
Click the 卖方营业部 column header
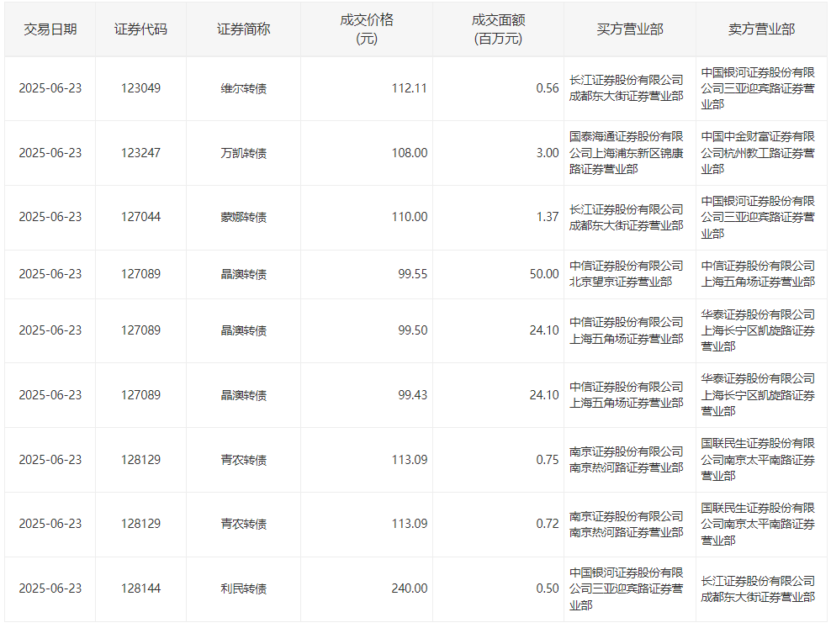pyautogui.click(x=761, y=29)
